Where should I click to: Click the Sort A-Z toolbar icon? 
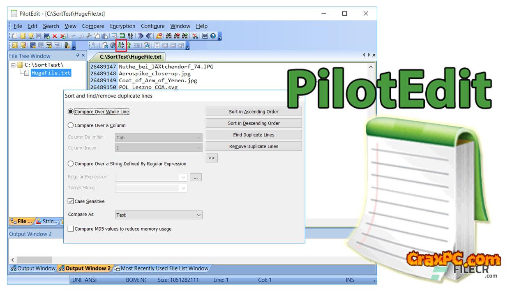point(121,46)
